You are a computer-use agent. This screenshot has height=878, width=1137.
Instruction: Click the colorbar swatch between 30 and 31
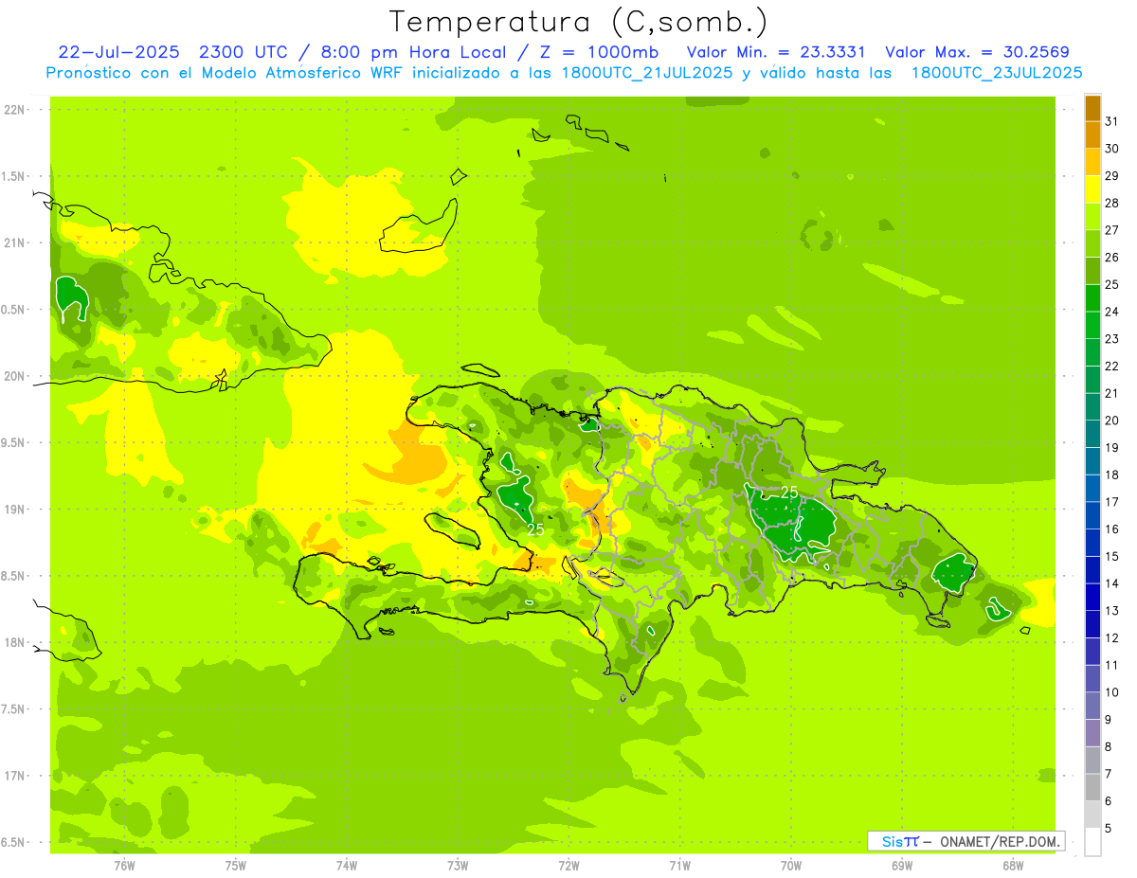pos(1092,134)
